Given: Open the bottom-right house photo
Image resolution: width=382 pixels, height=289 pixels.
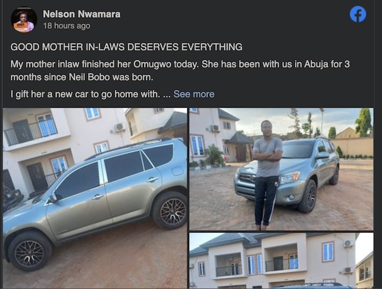Looking at the screenshot, I should click(281, 261).
